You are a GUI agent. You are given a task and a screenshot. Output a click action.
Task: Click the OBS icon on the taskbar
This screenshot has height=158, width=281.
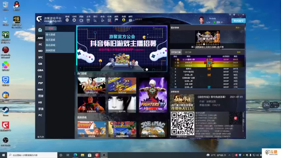tap(104, 155)
